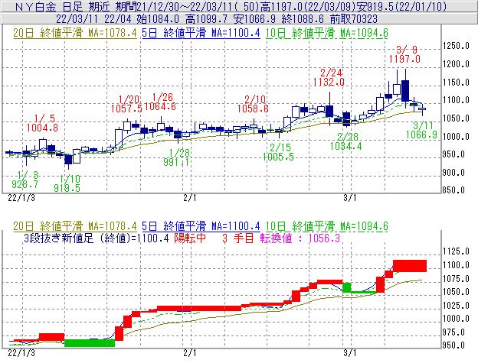
Task: Select 20日 終値平滑 MA=1078.4 legend in candlestick chart
Action: [75, 33]
